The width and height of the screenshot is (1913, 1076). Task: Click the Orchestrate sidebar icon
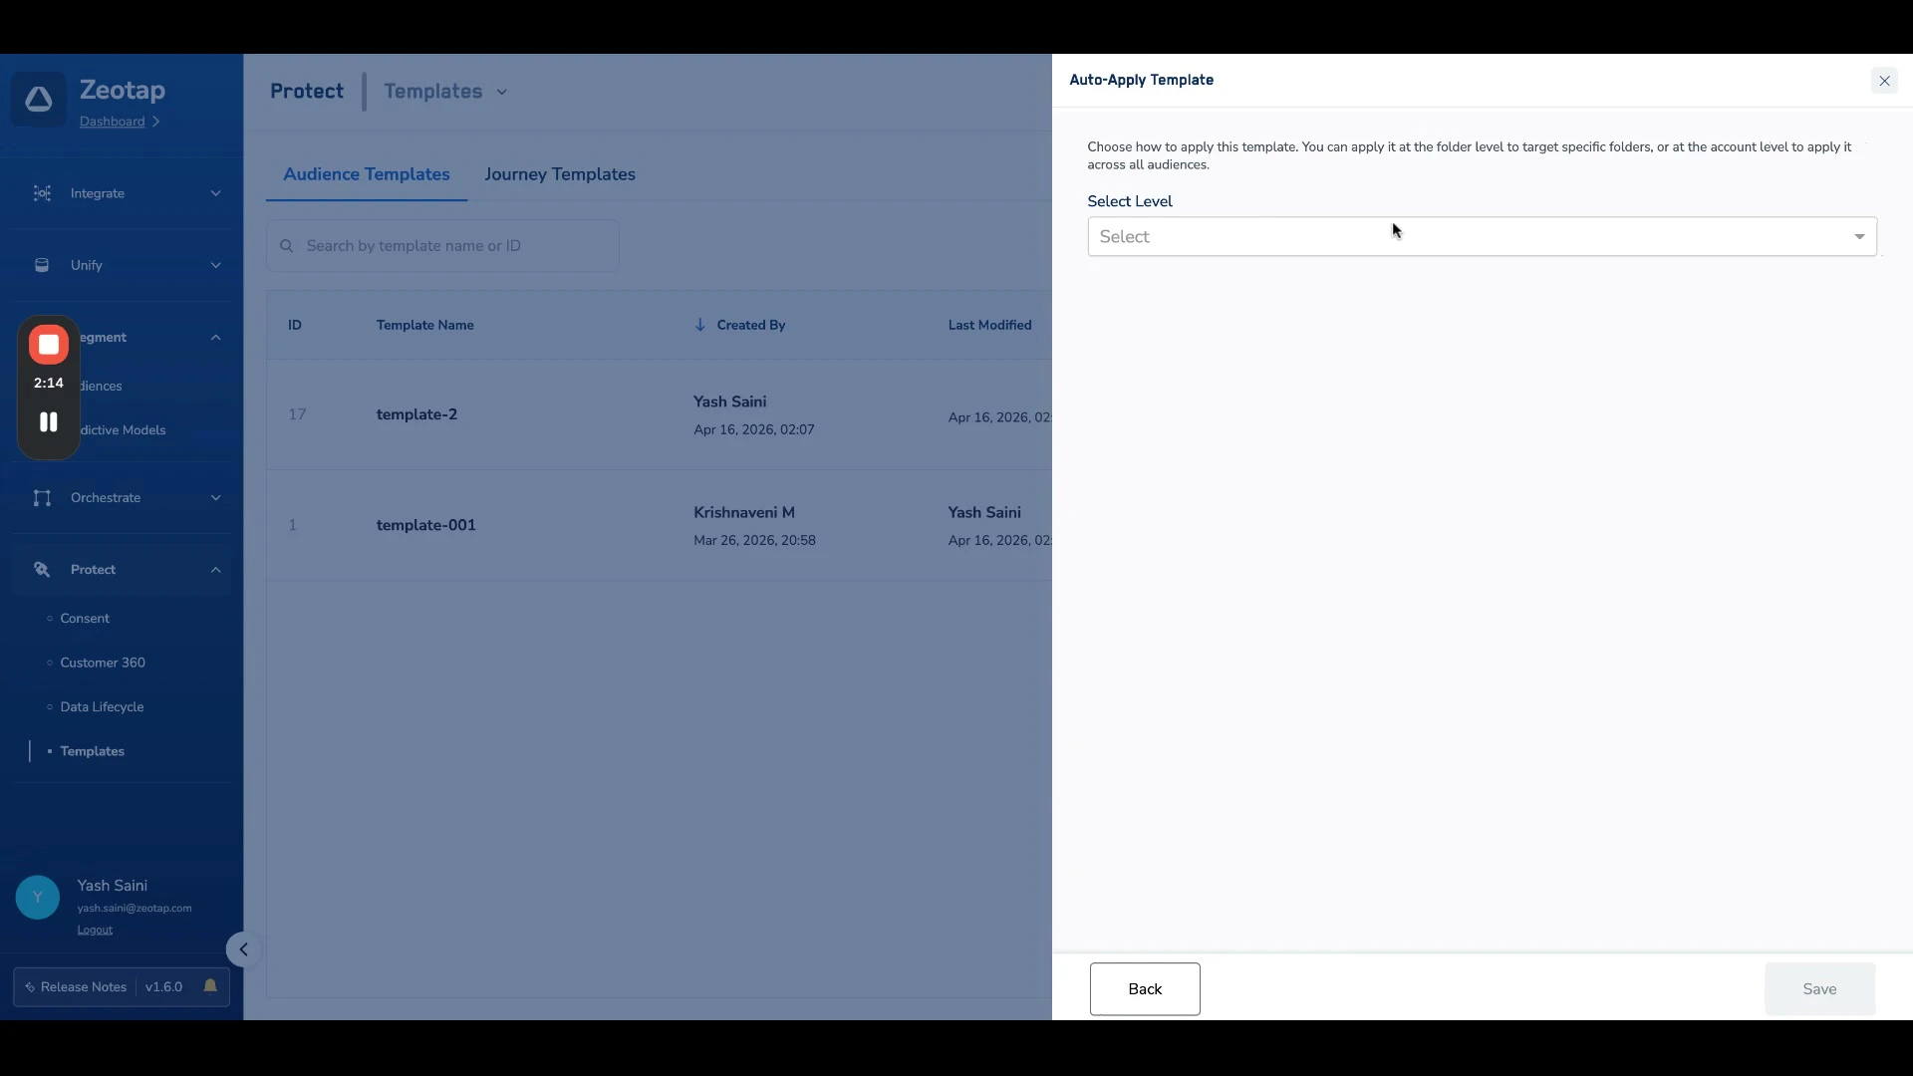tap(42, 498)
